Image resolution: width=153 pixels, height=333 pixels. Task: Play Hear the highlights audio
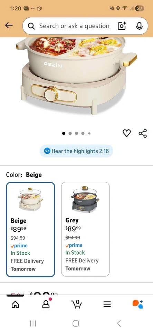tap(77, 151)
